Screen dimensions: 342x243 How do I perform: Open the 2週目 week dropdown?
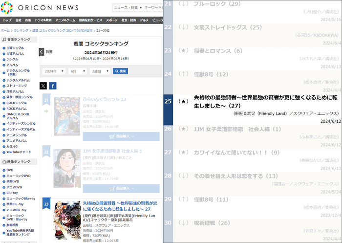[100, 71]
